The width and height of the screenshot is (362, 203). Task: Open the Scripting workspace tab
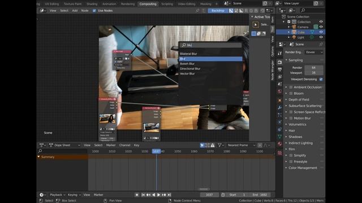(167, 4)
